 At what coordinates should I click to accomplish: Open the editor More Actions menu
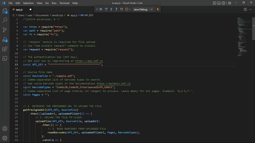(x=251, y=10)
